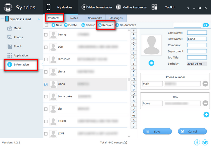The height and width of the screenshot is (147, 211).
Task: Eject Syncios's iPad device
Action: click(39, 19)
